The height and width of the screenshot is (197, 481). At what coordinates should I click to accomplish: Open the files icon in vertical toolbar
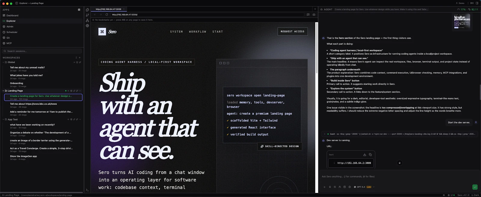click(87, 10)
